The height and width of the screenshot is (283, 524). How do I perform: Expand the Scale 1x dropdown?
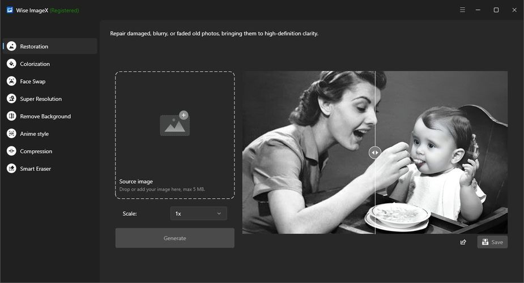click(x=198, y=213)
